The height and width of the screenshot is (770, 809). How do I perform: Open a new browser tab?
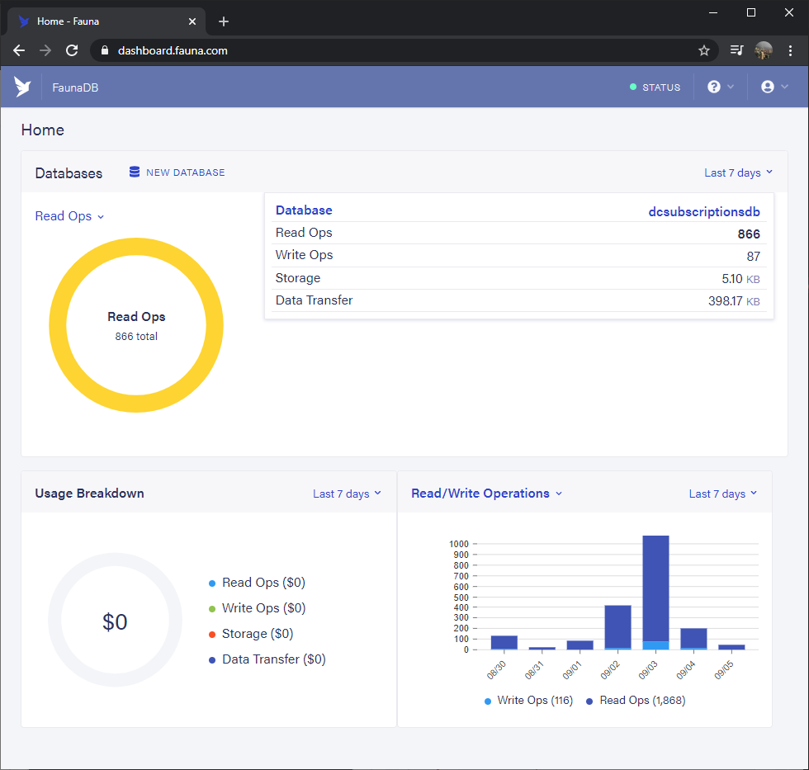click(224, 21)
